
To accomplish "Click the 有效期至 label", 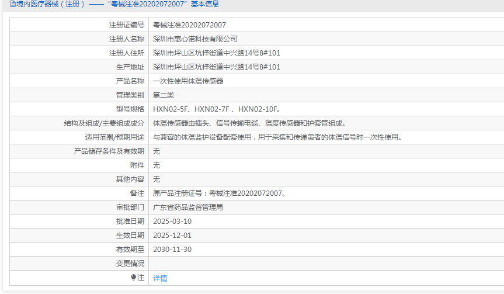I will [130, 250].
